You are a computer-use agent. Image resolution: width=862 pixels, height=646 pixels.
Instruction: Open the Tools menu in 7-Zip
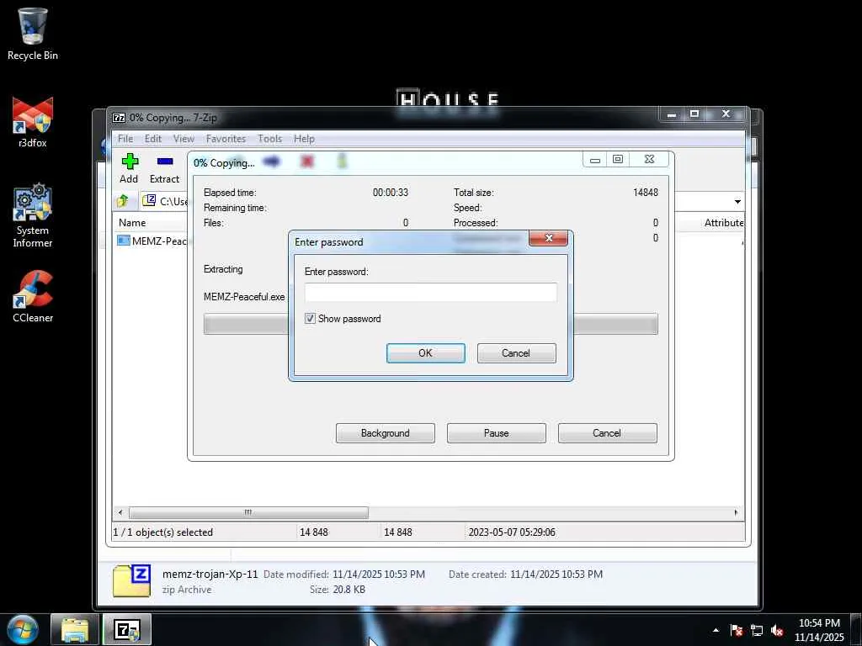[x=270, y=139]
